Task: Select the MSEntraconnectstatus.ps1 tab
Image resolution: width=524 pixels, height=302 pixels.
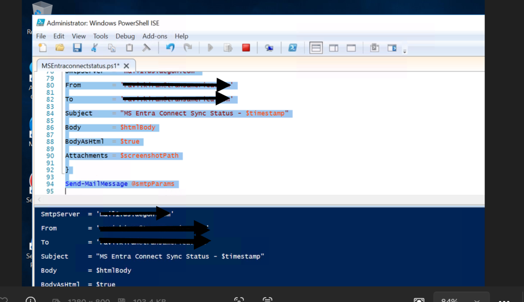Action: click(x=80, y=66)
